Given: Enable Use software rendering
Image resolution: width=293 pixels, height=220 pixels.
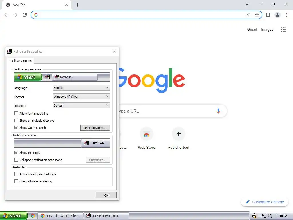Looking at the screenshot, I should tap(16, 181).
